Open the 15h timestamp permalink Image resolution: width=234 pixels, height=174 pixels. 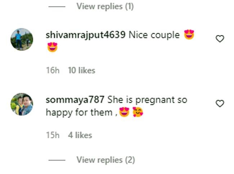coord(53,135)
